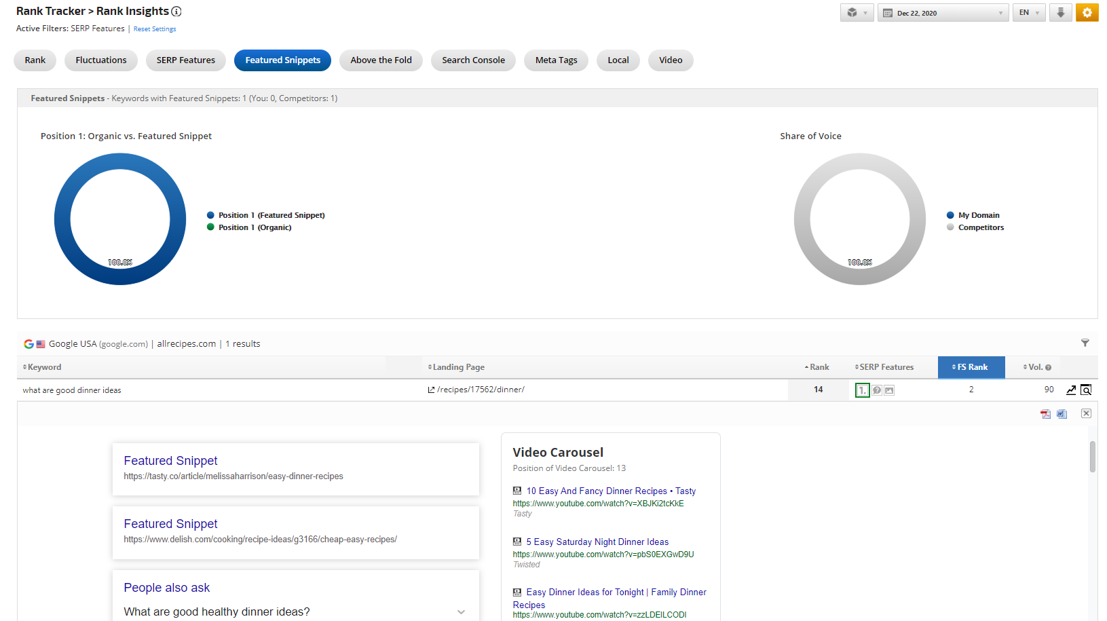Open the tasty.co featured snippet URL

point(233,476)
